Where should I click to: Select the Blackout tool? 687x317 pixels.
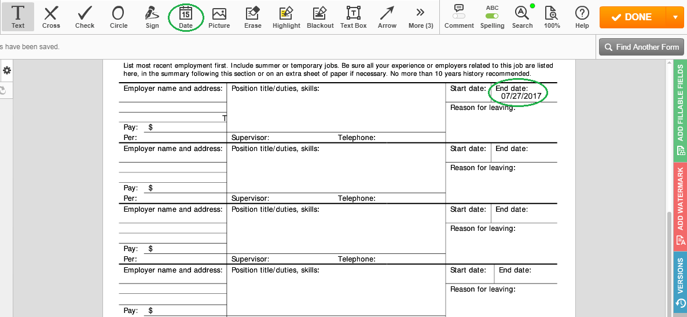320,17
